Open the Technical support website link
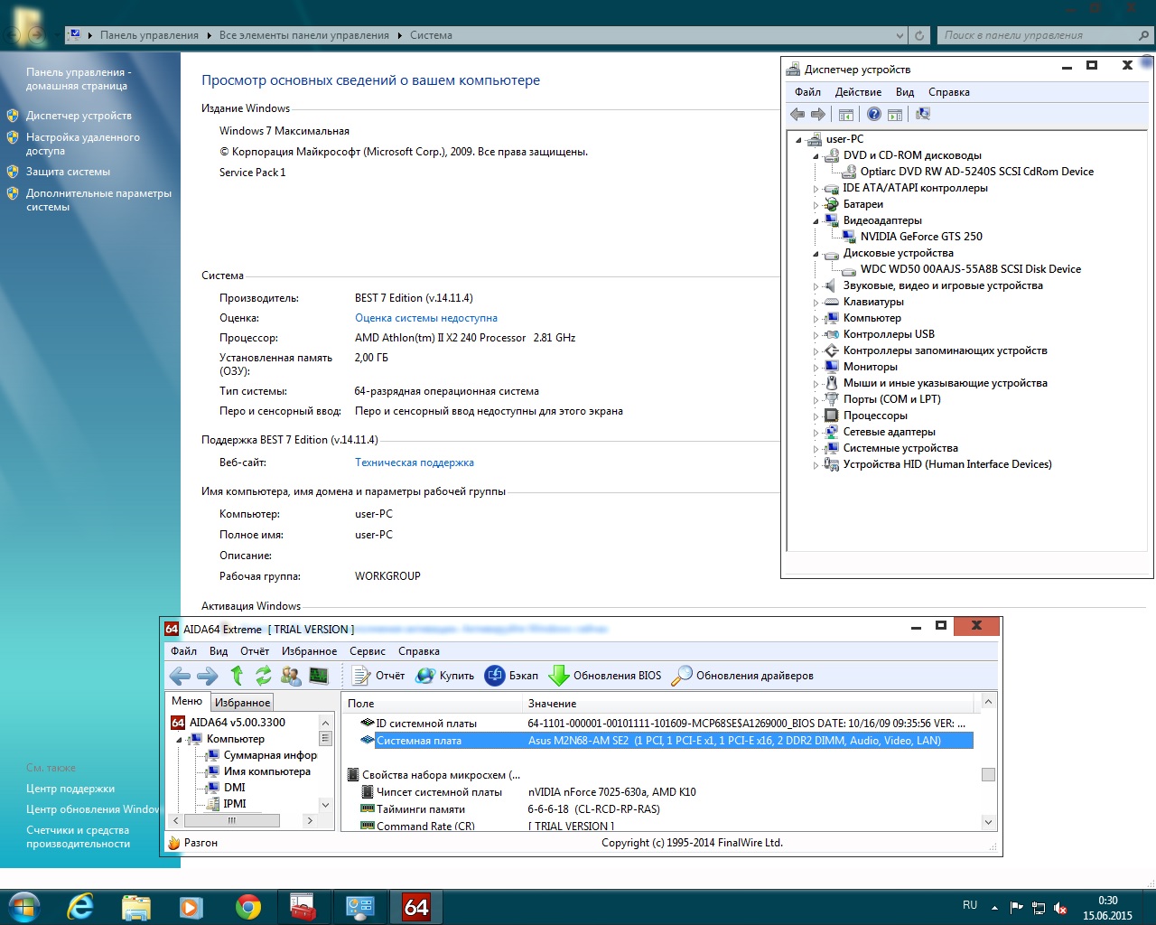Screen dimensions: 1156x925 414,462
